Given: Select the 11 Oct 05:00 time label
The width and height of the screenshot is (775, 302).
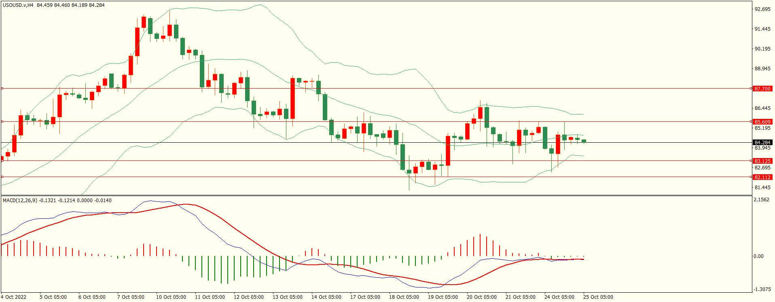Looking at the screenshot, I should (x=210, y=297).
